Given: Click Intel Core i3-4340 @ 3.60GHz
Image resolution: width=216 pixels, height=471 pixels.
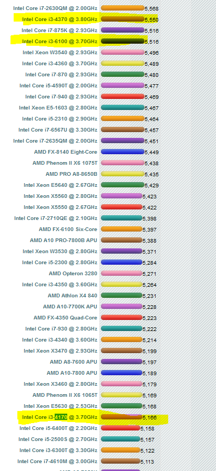Looking at the screenshot, I should pos(60,340).
